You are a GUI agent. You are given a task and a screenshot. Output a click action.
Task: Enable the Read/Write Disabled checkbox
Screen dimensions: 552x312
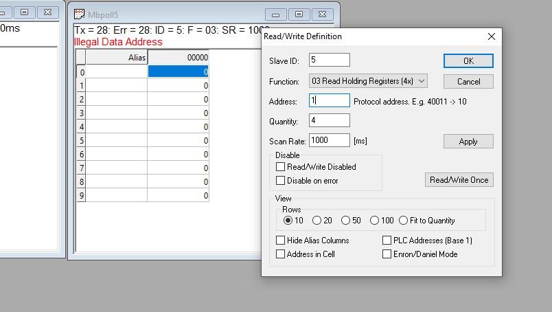[281, 167]
